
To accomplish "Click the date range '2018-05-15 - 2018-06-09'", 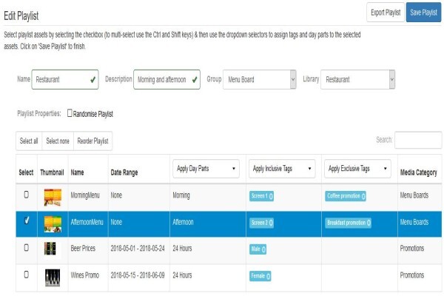I will click(x=138, y=275).
